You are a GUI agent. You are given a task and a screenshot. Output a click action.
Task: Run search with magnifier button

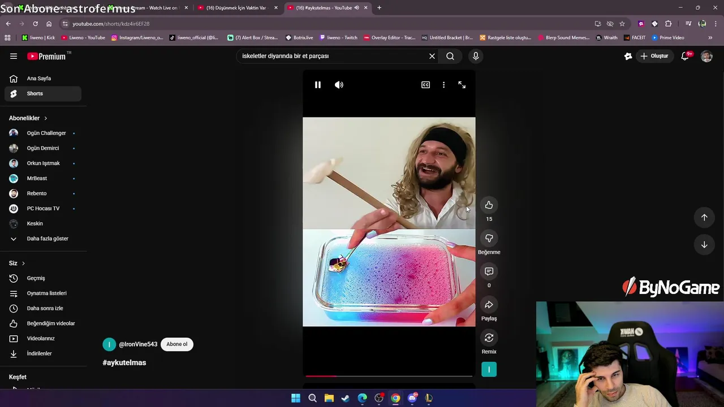pos(450,56)
